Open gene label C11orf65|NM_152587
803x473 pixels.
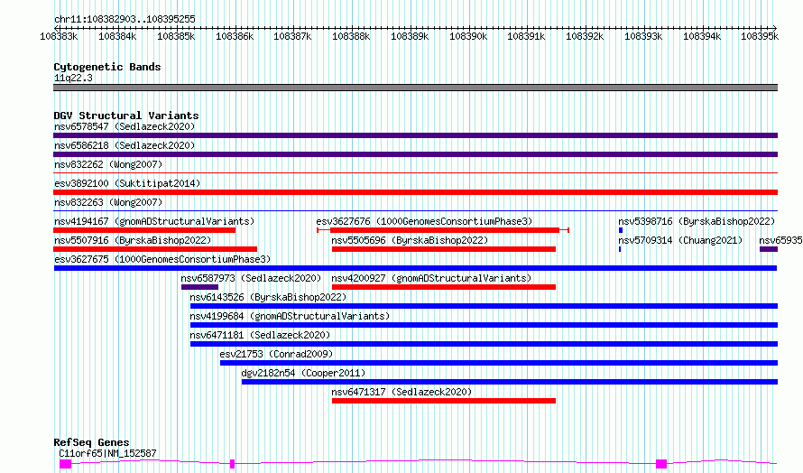pyautogui.click(x=107, y=453)
